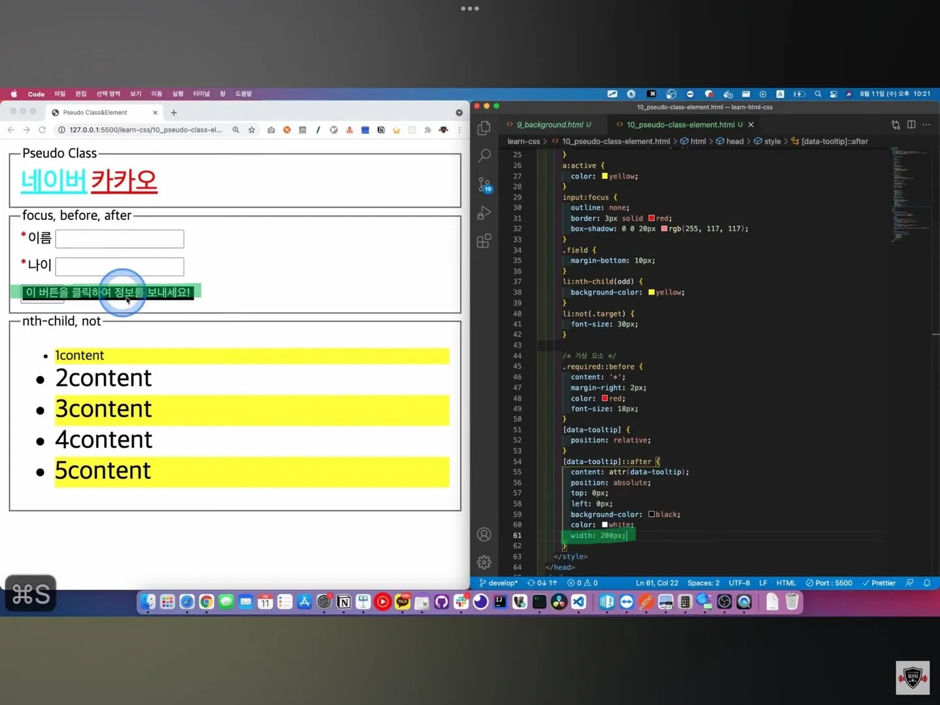Click the Prettier status bar item
Image resolution: width=940 pixels, height=705 pixels.
click(879, 583)
